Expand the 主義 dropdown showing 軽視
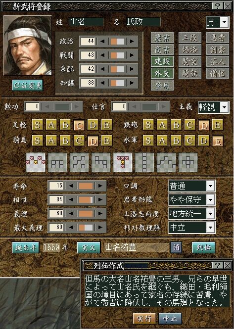The height and width of the screenshot is (329, 234). pyautogui.click(x=213, y=107)
